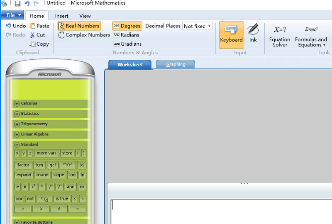Open the File menu
332x224 pixels.
[x=13, y=15]
